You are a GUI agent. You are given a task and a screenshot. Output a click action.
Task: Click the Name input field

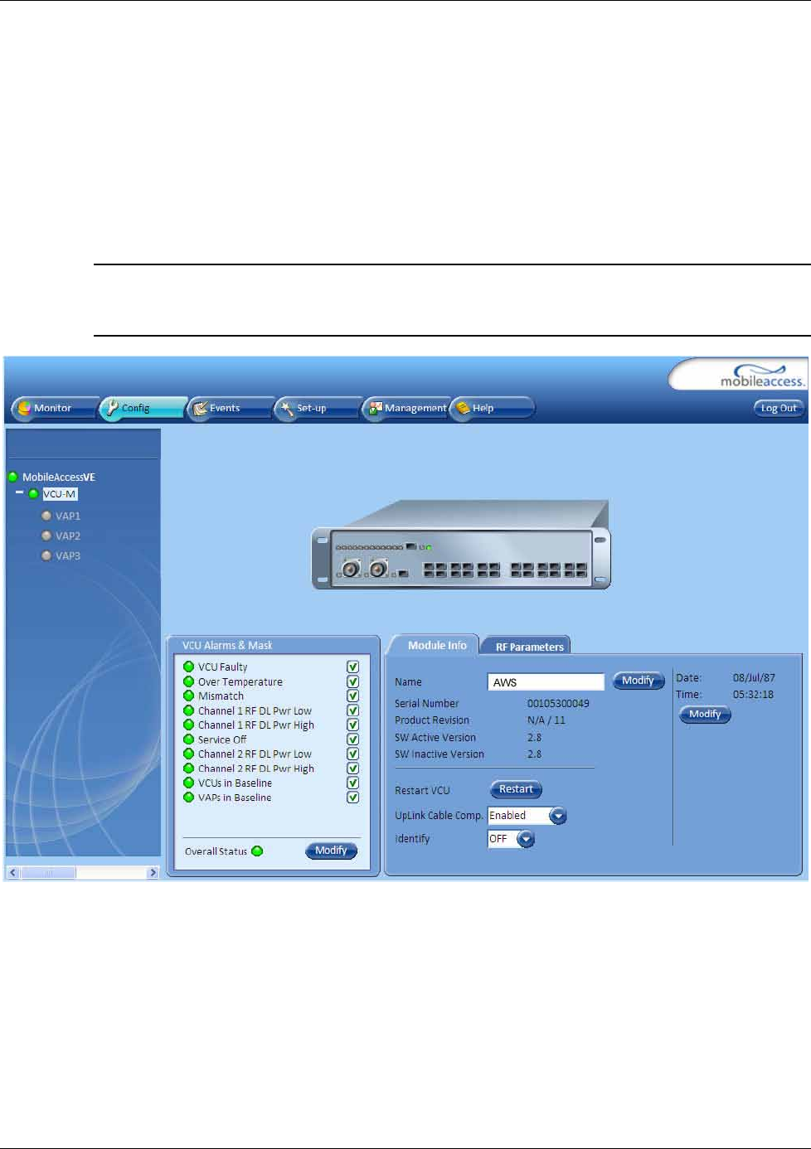(x=546, y=682)
